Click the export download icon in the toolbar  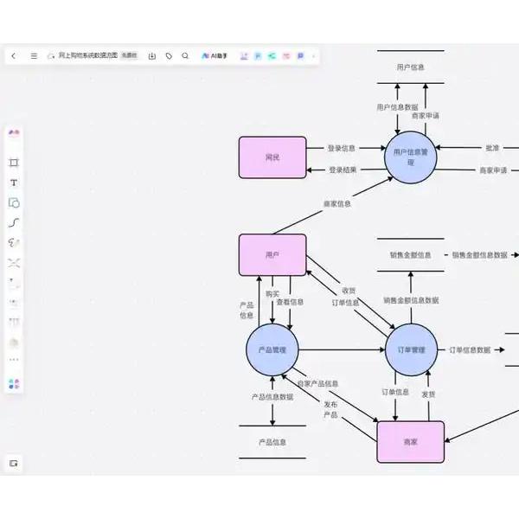point(152,56)
